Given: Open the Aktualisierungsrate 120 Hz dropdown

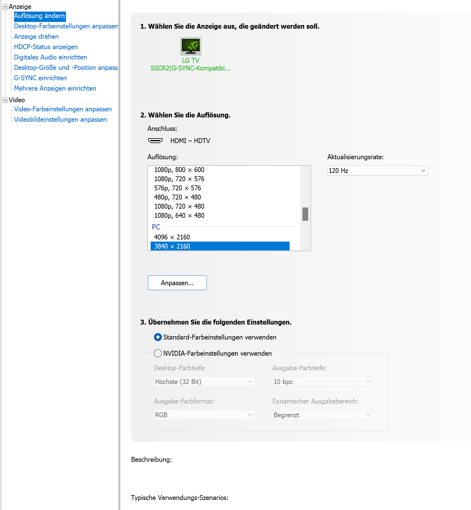Looking at the screenshot, I should (378, 171).
